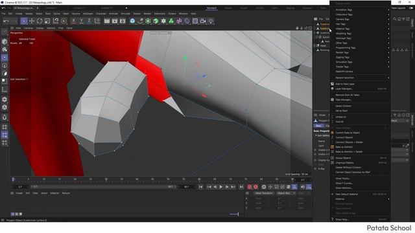Open the MoGraph menu in menu bar

point(88,14)
